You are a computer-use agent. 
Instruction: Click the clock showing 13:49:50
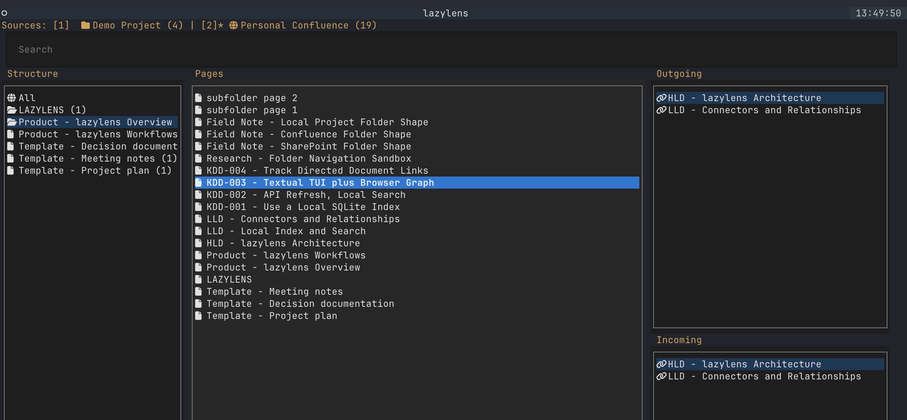tap(878, 13)
